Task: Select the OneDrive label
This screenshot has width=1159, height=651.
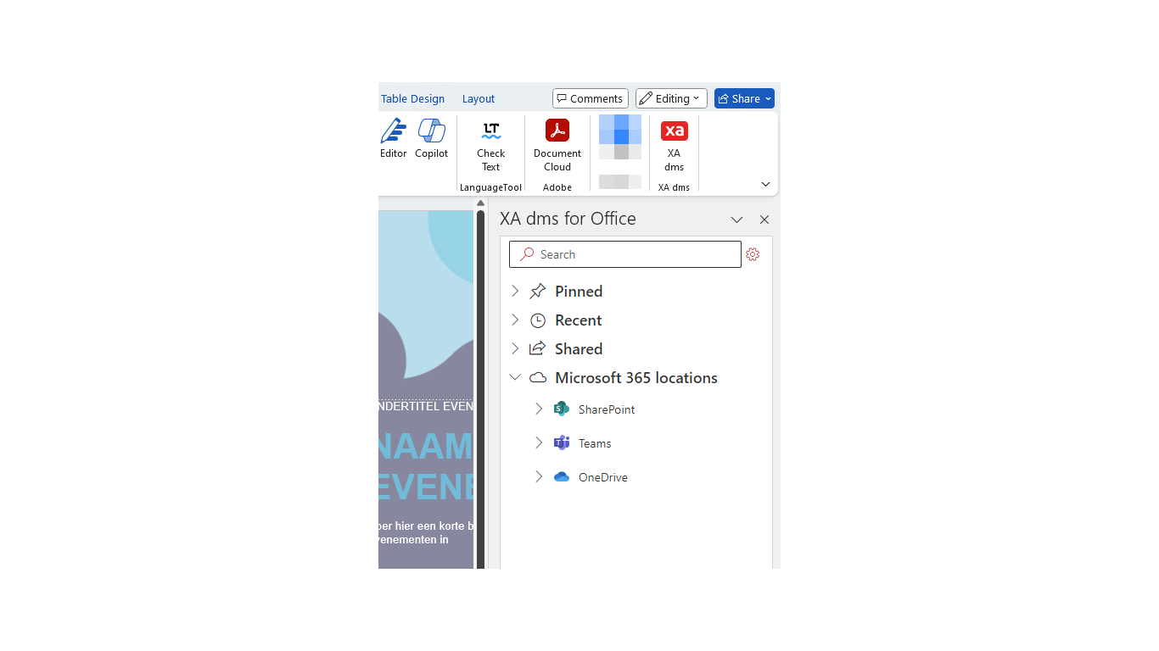Action: (x=603, y=477)
